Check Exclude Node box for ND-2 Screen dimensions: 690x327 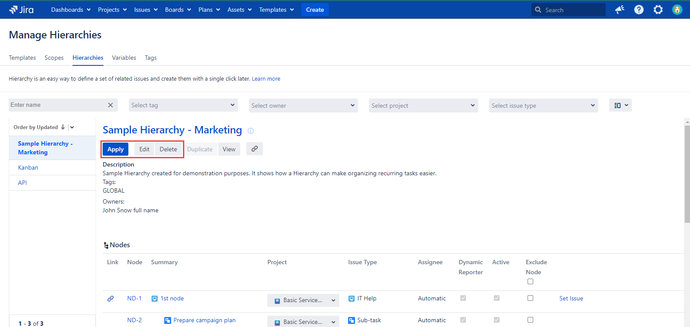coord(530,320)
